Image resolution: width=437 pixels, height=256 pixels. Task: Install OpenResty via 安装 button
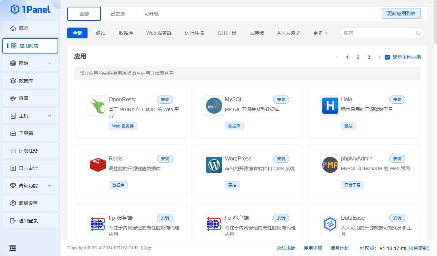(x=165, y=100)
